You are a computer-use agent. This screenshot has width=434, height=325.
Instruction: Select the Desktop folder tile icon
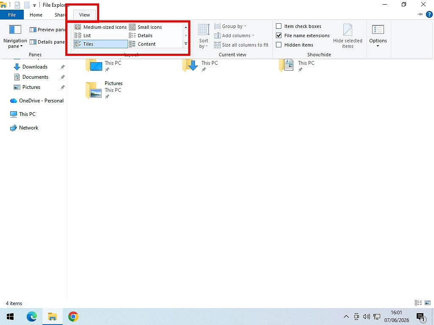pos(94,65)
